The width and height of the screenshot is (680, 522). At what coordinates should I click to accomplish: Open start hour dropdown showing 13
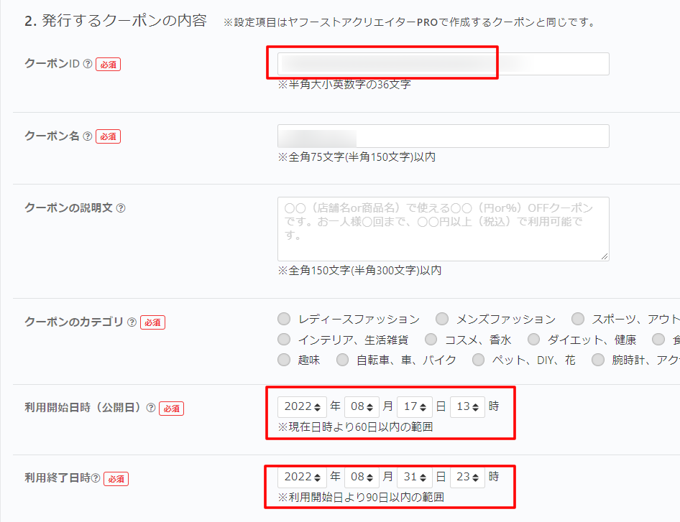[x=467, y=406]
